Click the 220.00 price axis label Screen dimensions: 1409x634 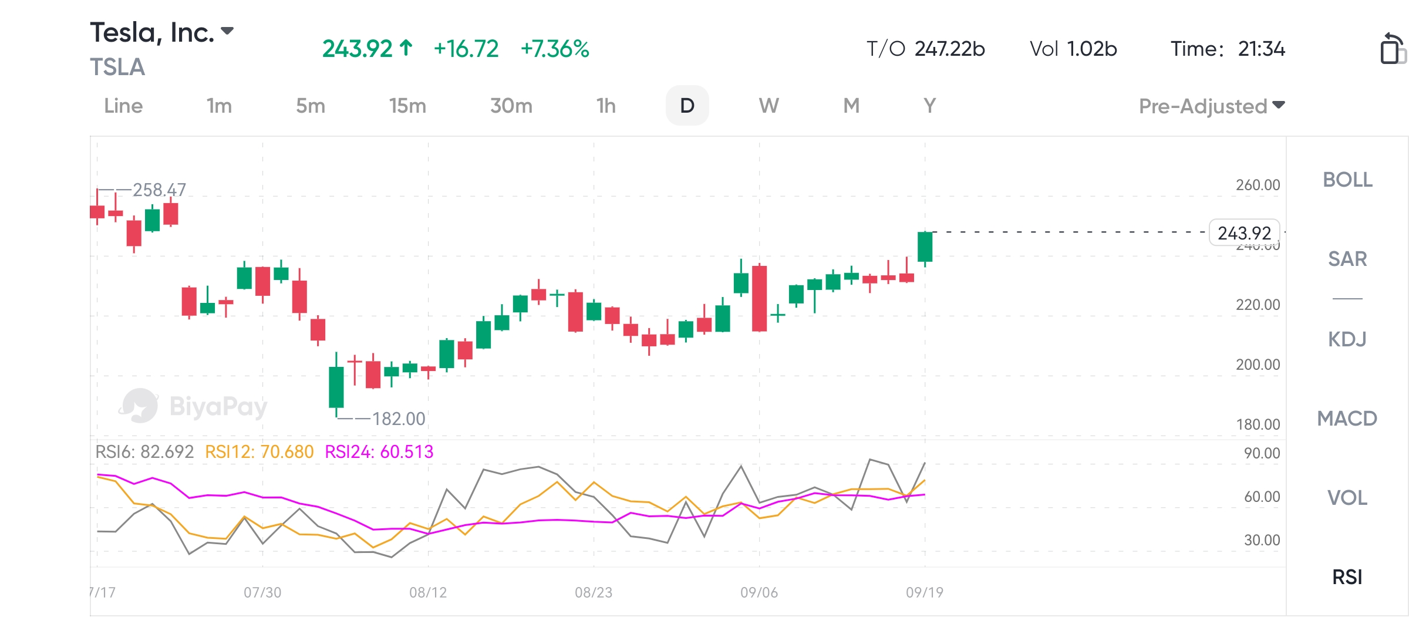(x=1258, y=305)
